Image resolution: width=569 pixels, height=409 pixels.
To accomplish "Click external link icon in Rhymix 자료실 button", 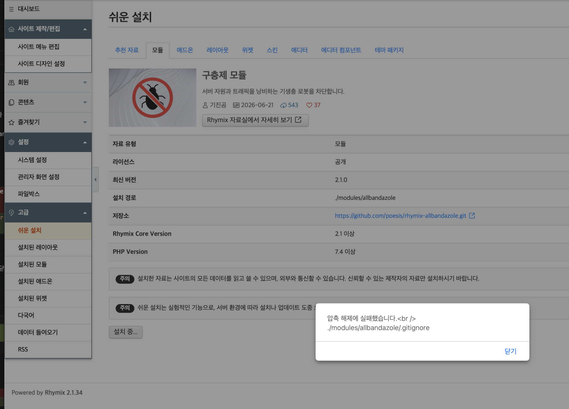I will click(x=298, y=120).
